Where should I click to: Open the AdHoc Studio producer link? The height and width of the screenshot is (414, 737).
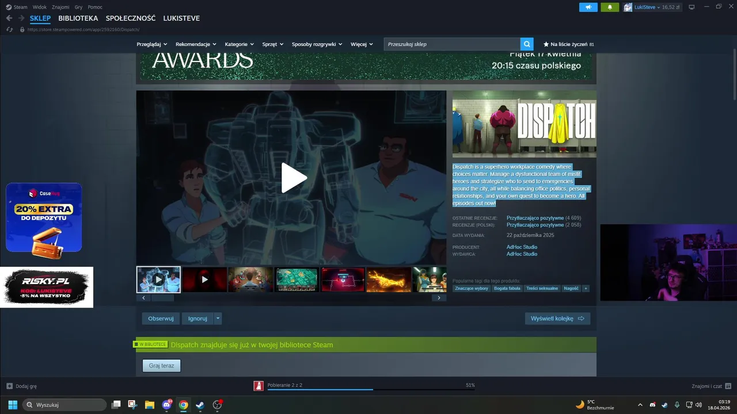522,247
